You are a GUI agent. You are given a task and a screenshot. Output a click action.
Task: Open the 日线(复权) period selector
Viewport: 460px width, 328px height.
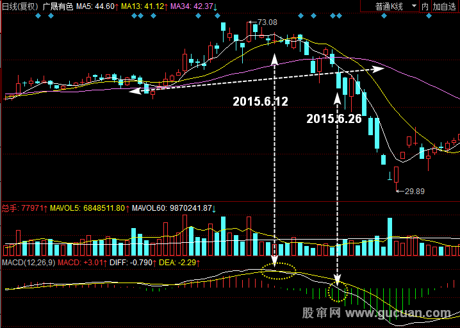(x=20, y=6)
